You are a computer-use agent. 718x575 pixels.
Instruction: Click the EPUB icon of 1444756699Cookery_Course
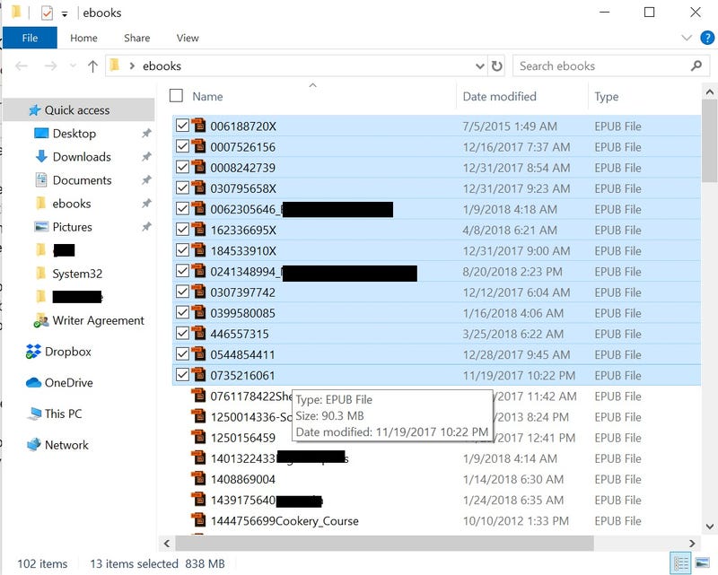(198, 520)
